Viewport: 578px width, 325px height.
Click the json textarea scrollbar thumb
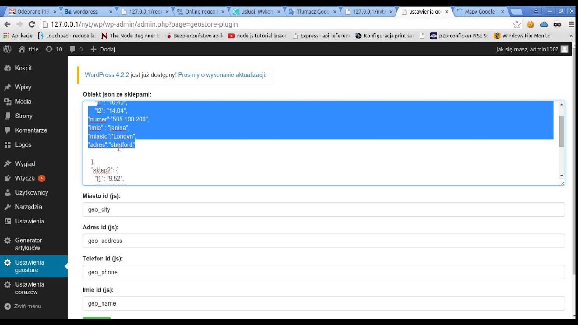[x=562, y=131]
